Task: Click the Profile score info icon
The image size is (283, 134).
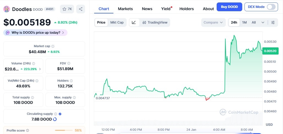Action: coord(28,131)
